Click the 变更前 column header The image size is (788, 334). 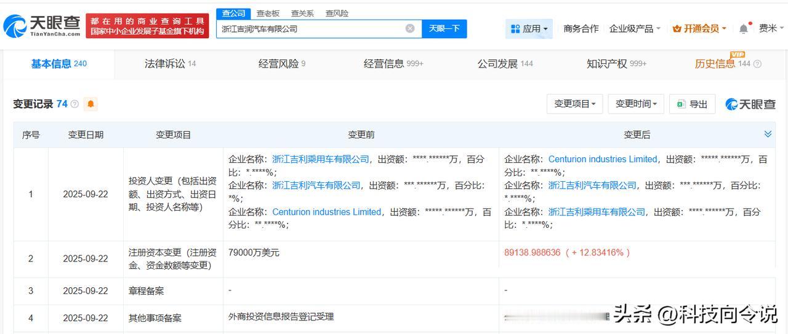[x=361, y=134]
